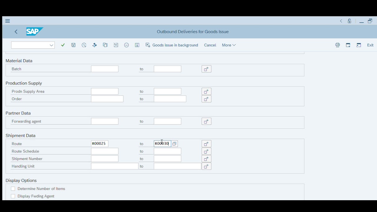Click the Route Schedule from field
The width and height of the screenshot is (377, 212).
click(x=105, y=151)
